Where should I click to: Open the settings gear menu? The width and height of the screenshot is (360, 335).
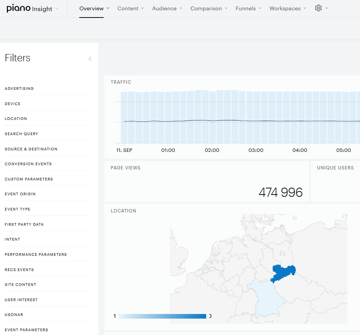point(318,8)
